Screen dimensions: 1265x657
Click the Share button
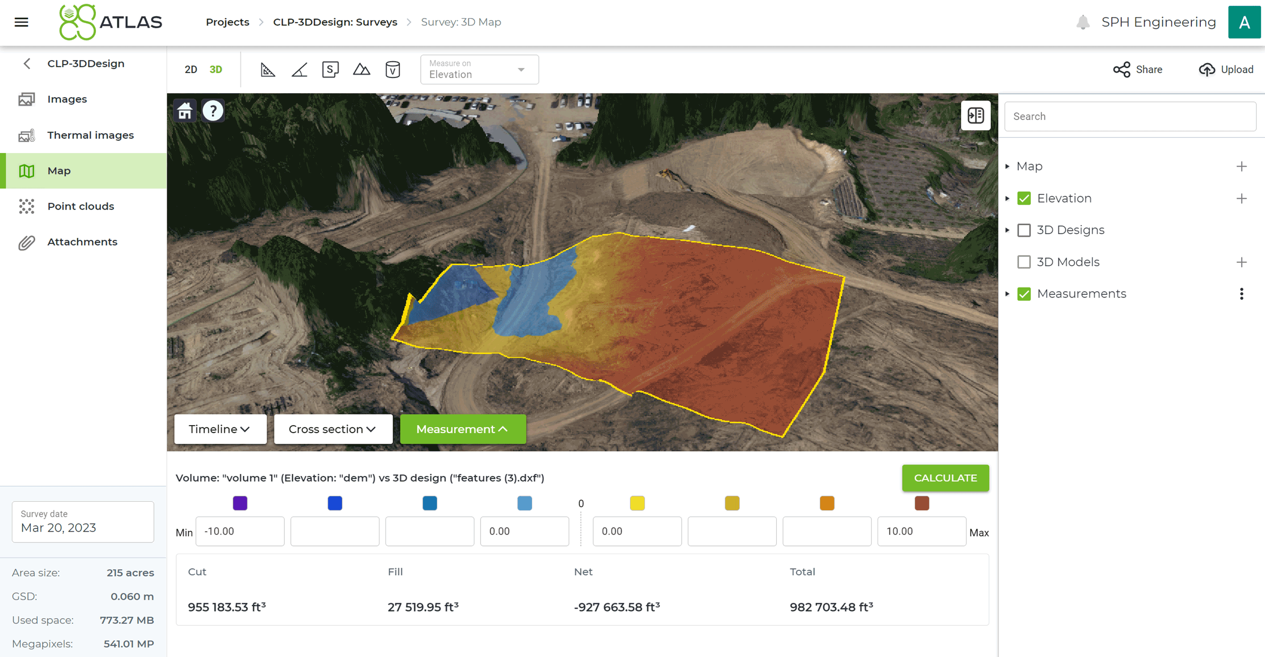pyautogui.click(x=1137, y=70)
